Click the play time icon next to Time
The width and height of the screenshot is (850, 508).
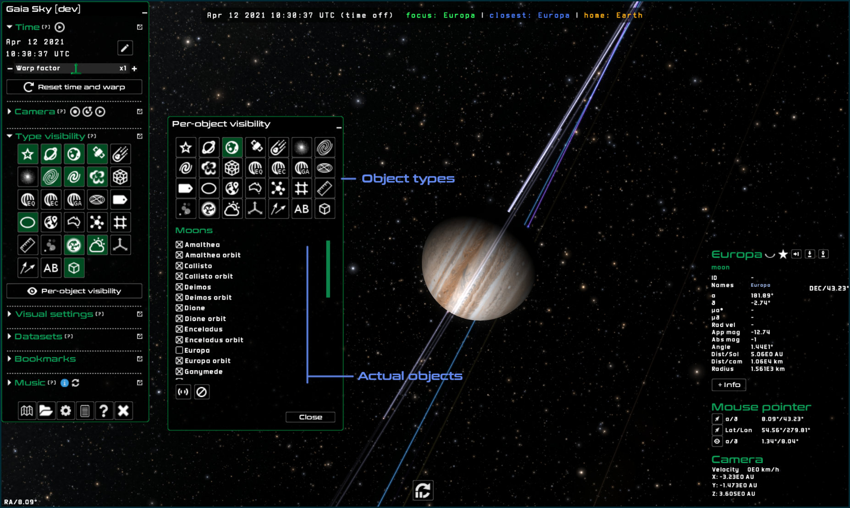60,27
